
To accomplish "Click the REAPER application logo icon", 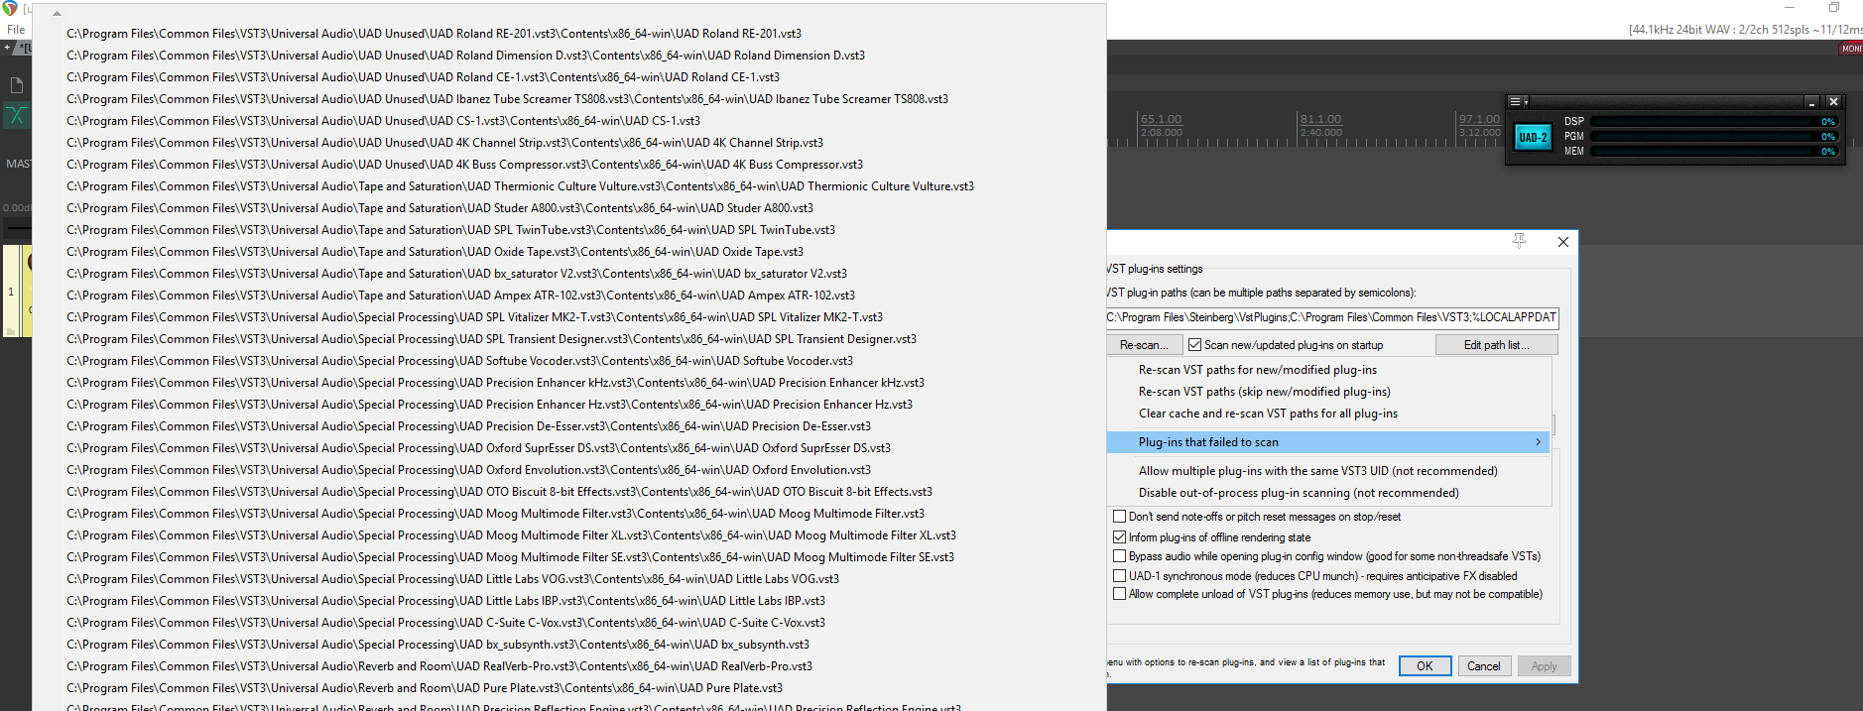I will coord(10,8).
